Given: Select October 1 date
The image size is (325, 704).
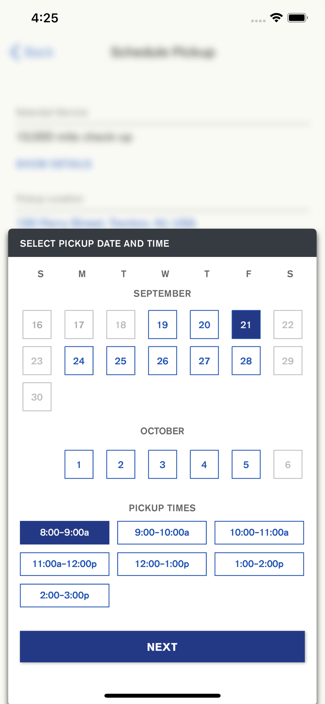Looking at the screenshot, I should [79, 464].
